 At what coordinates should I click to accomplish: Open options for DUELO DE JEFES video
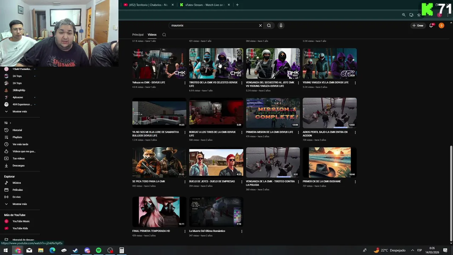coord(242,182)
